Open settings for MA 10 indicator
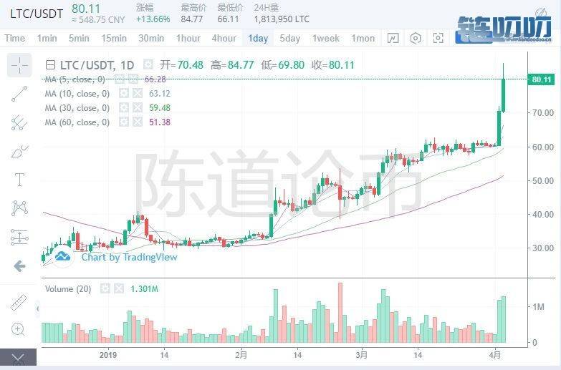 pos(124,94)
